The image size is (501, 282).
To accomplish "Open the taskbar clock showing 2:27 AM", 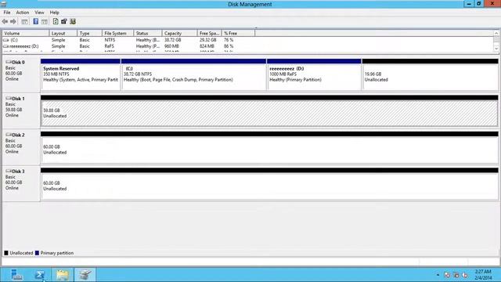I will tap(483, 275).
